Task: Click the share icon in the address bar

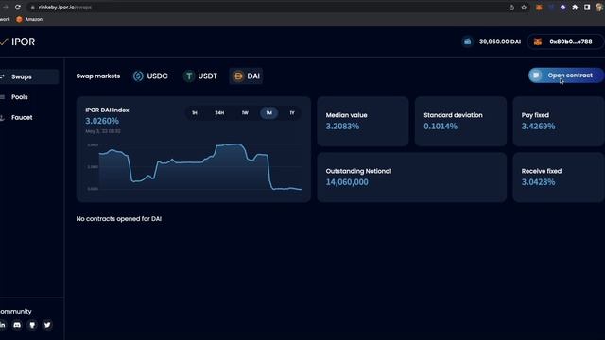Action: [511, 8]
